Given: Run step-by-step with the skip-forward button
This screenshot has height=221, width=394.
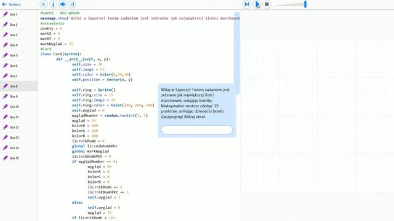Looking at the screenshot, I should tap(247, 4).
